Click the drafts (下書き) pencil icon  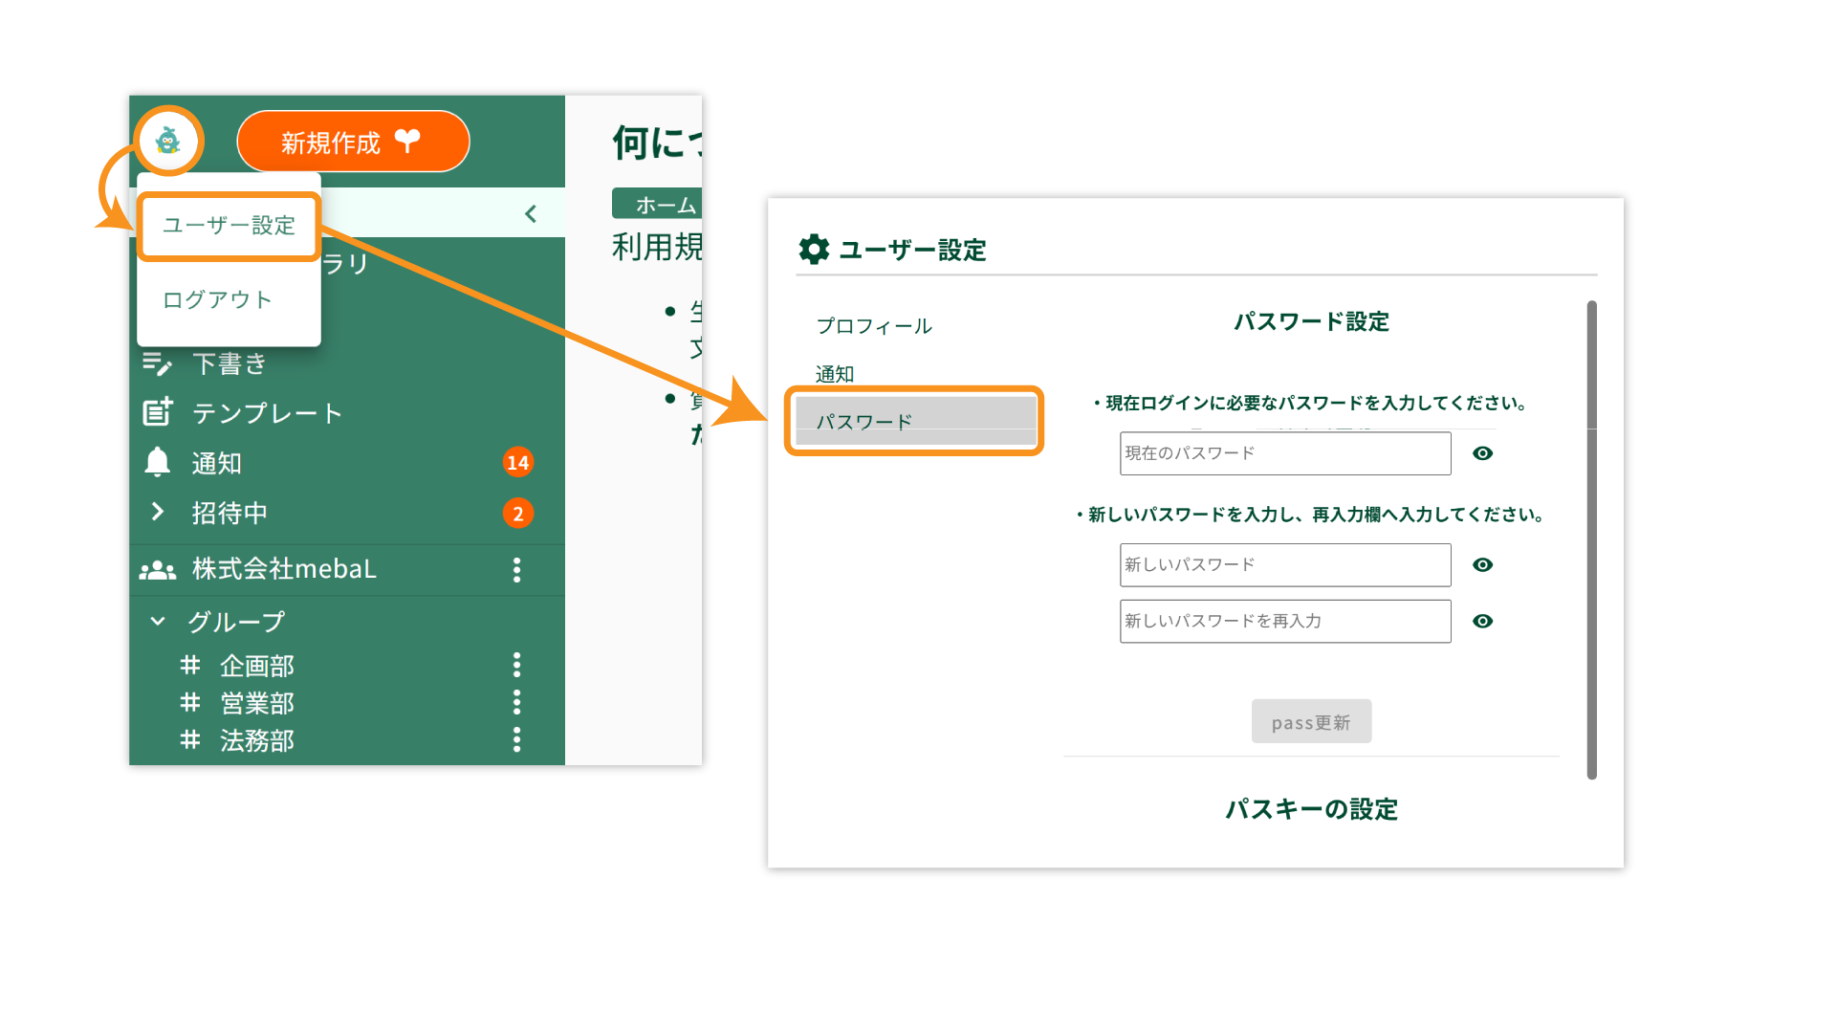point(157,363)
